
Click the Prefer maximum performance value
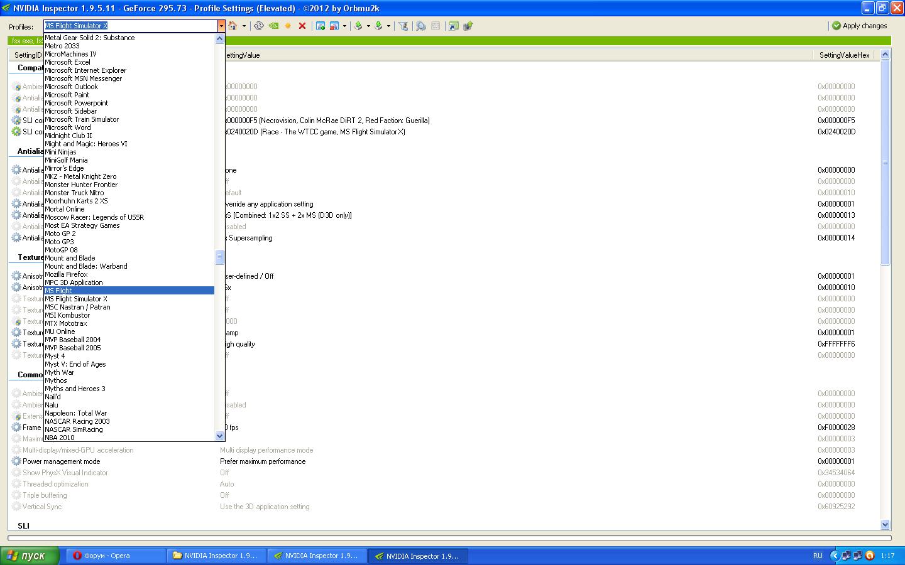pyautogui.click(x=263, y=461)
